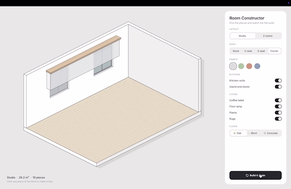The image size is (291, 189).
Task: Click the 'Coffee table' label
Action: click(237, 100)
